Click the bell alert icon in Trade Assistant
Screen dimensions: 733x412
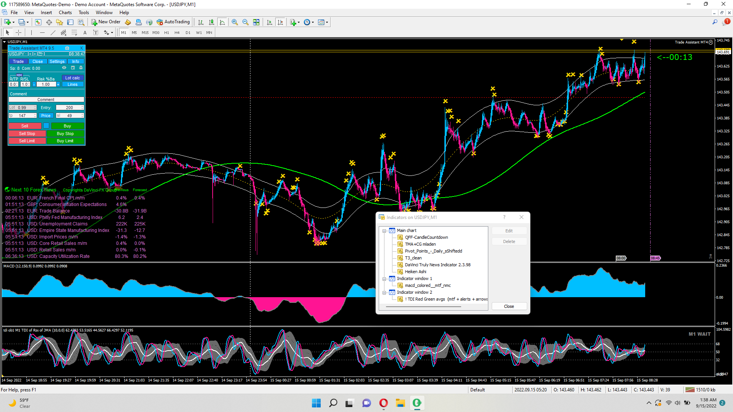pos(81,68)
